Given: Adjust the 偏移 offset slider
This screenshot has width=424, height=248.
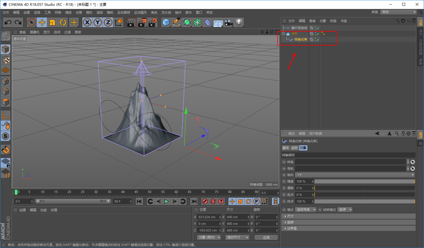Looking at the screenshot, I should (x=365, y=188).
